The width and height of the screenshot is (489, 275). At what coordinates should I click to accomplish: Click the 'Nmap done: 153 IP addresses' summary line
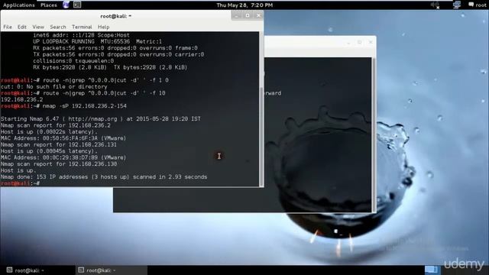coord(104,176)
